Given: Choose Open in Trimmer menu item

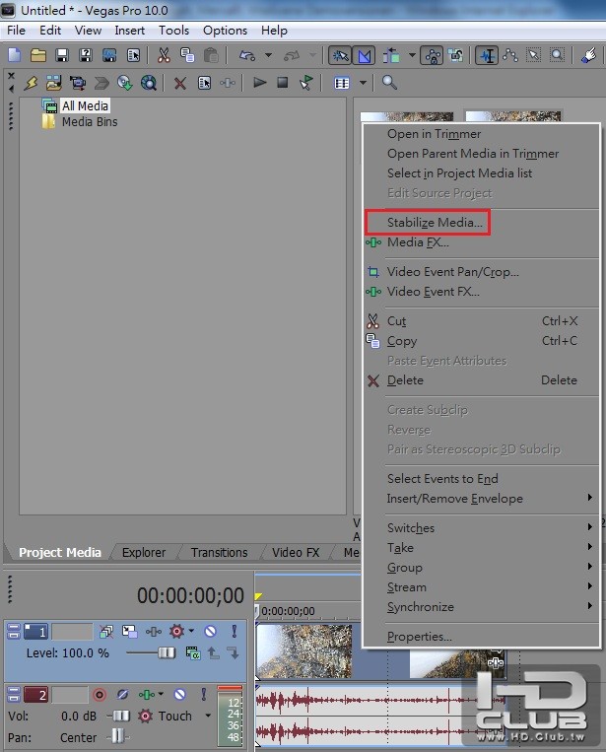Looking at the screenshot, I should tap(481, 134).
